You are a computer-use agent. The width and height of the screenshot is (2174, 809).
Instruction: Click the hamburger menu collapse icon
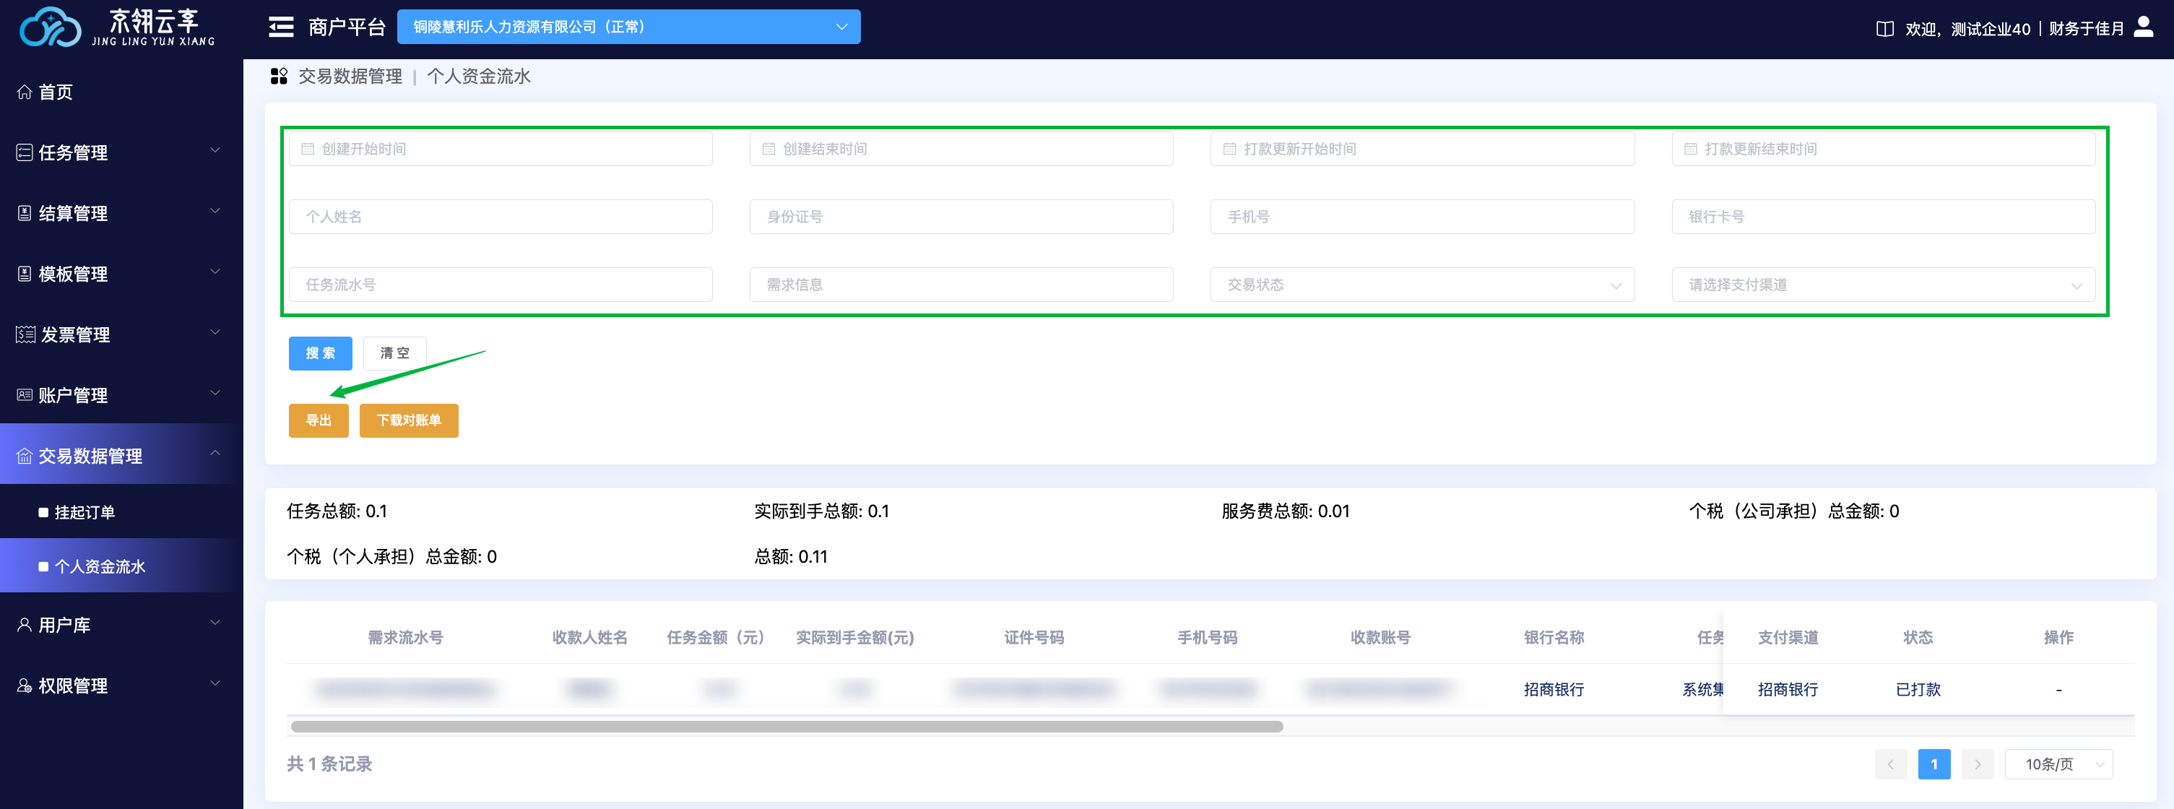pyautogui.click(x=280, y=27)
